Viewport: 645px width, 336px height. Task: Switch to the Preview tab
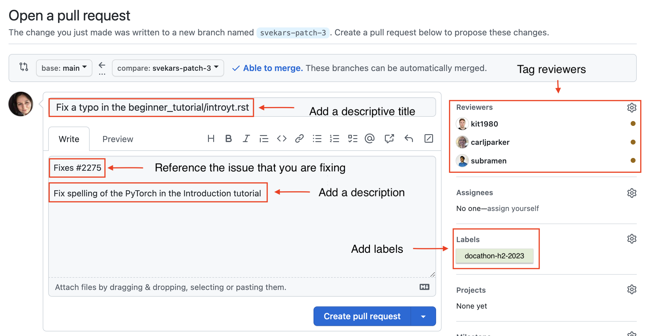pos(118,139)
